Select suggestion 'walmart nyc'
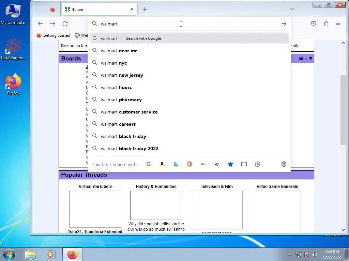The image size is (349, 261). click(x=189, y=63)
